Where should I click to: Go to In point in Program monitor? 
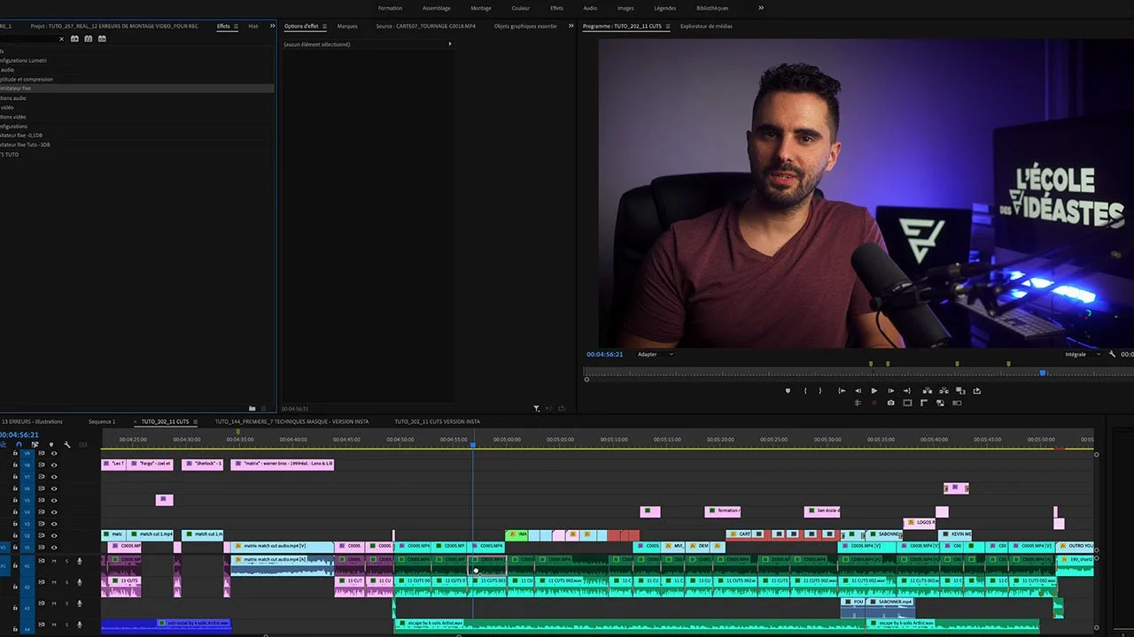(x=841, y=390)
